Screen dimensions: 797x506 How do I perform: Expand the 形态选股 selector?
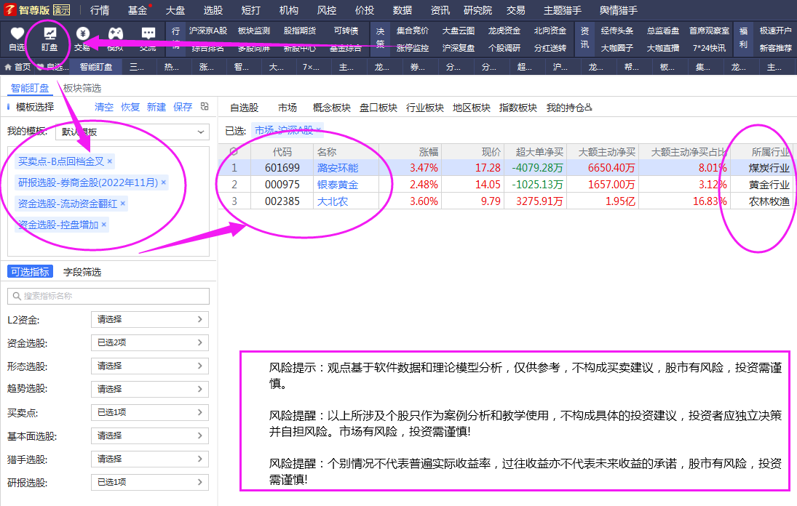pos(150,366)
